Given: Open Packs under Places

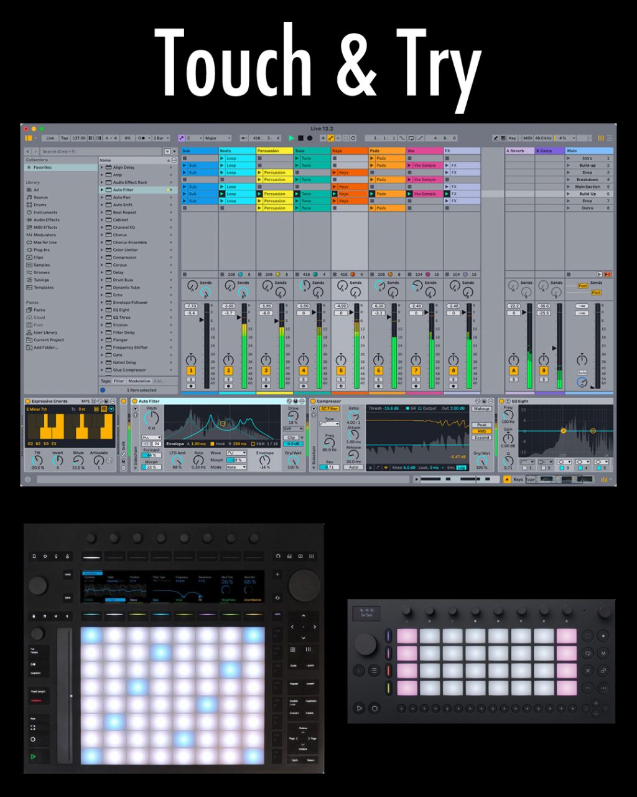Looking at the screenshot, I should click(x=39, y=309).
